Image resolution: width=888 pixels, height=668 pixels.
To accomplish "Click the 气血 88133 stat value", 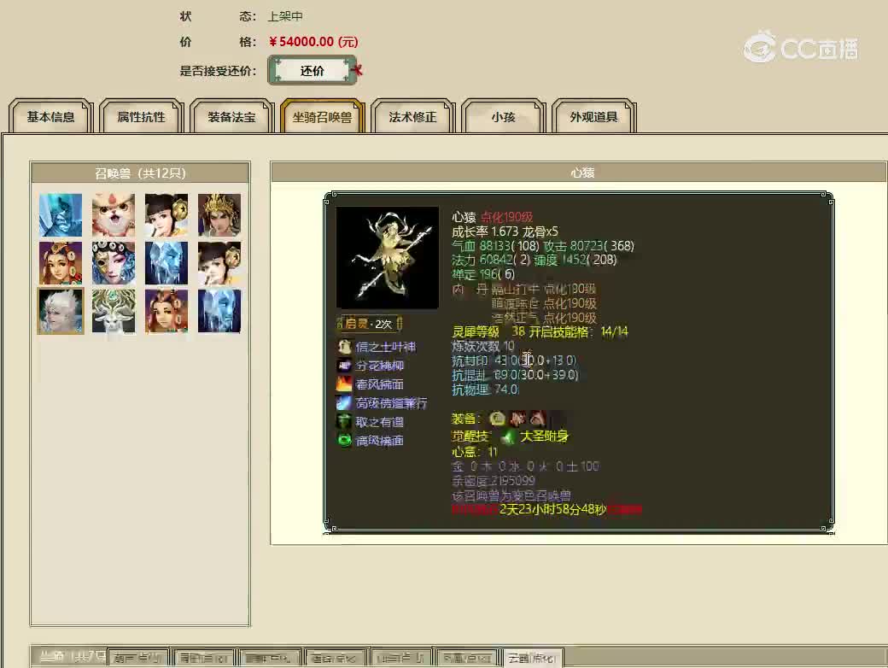I will [x=495, y=246].
